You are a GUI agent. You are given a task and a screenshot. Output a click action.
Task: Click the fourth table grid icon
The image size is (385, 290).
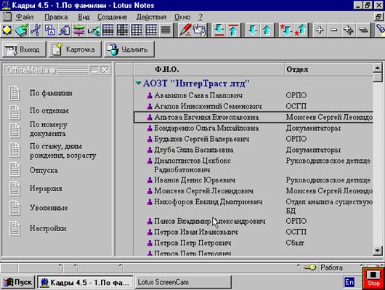pyautogui.click(x=151, y=31)
